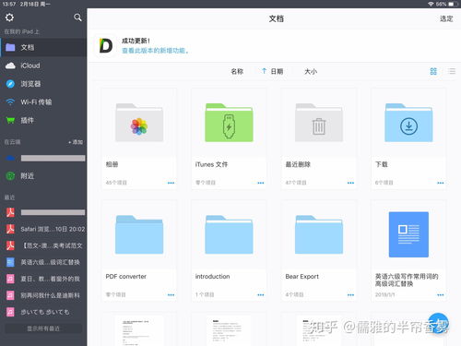The width and height of the screenshot is (461, 346).
Task: Open recent 别再问我什么是迪斯科 music entry
Action: [x=43, y=295]
